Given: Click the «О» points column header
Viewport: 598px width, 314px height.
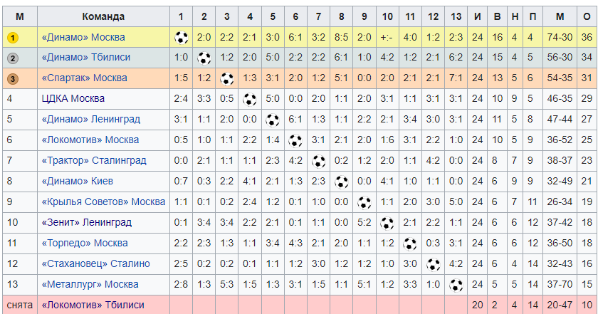Looking at the screenshot, I should (587, 17).
